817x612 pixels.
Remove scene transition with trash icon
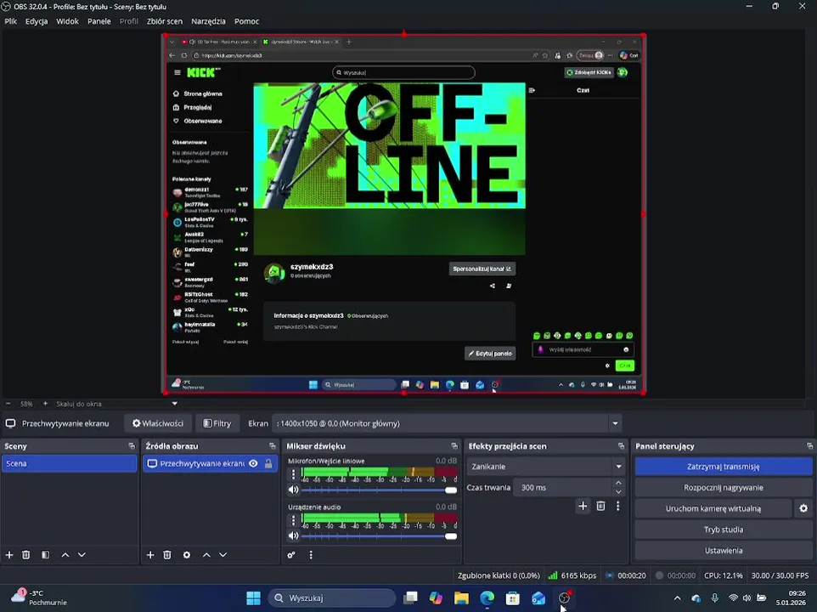click(600, 506)
